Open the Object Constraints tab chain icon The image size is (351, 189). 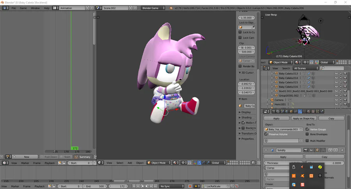tap(296, 111)
